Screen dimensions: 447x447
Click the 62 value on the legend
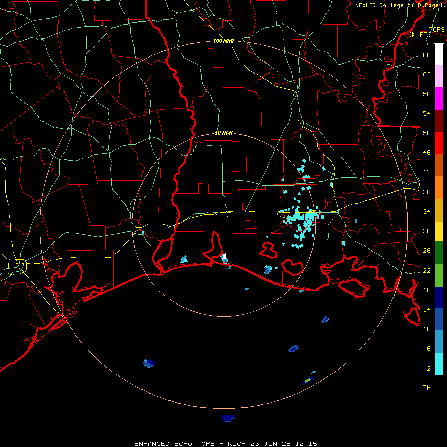[427, 74]
